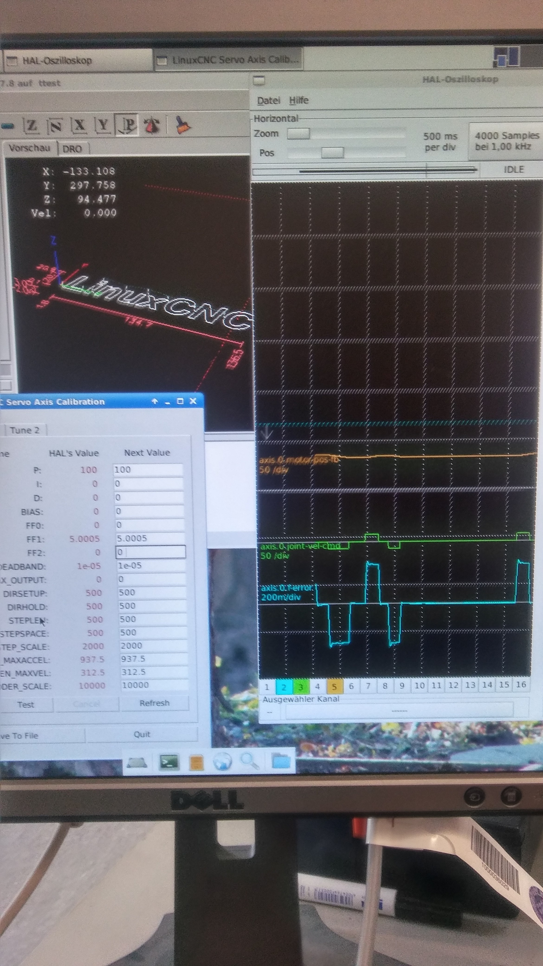Screen dimensions: 543x966
Task: Toggle the orange channel 5 button
Action: pyautogui.click(x=334, y=687)
